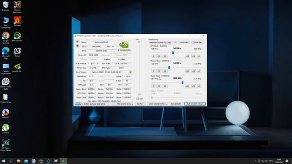Open the Windows Start menu
This screenshot has width=292, height=164.
(4, 161)
